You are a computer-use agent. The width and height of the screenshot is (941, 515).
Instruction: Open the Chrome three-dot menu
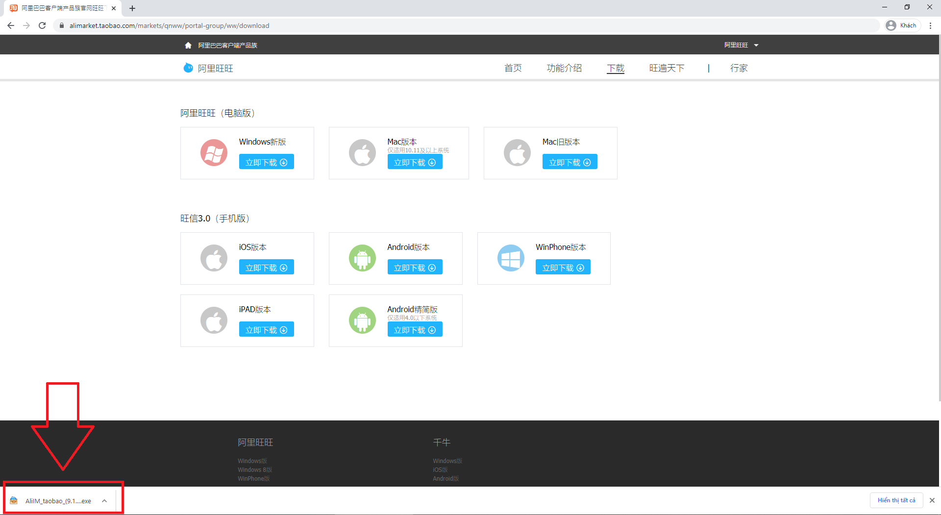click(930, 25)
